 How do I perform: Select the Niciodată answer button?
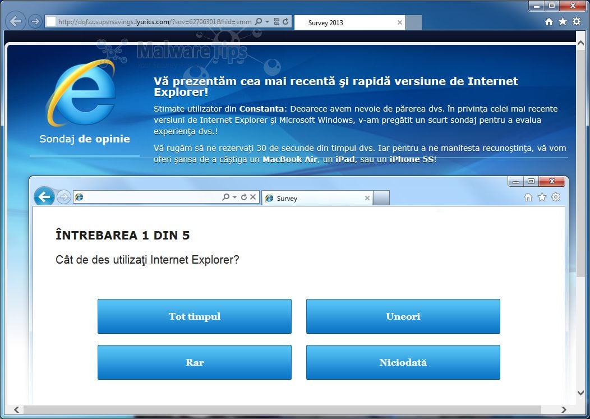tap(403, 362)
